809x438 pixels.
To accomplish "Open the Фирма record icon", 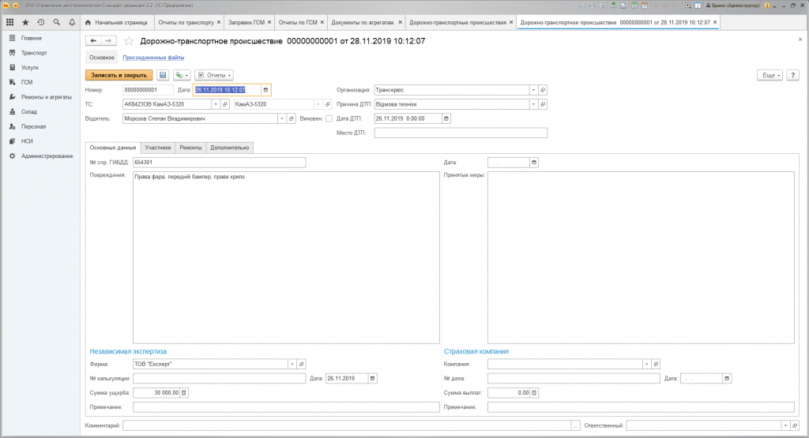I will point(301,365).
